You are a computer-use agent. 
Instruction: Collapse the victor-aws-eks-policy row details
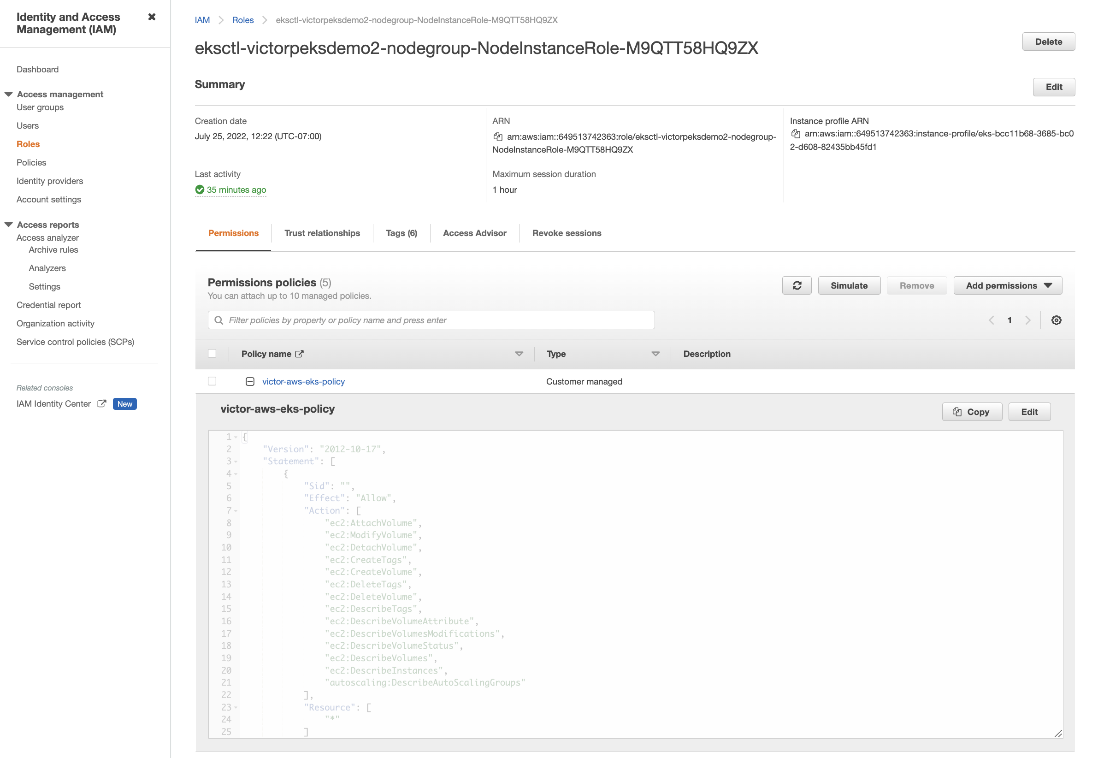point(250,381)
